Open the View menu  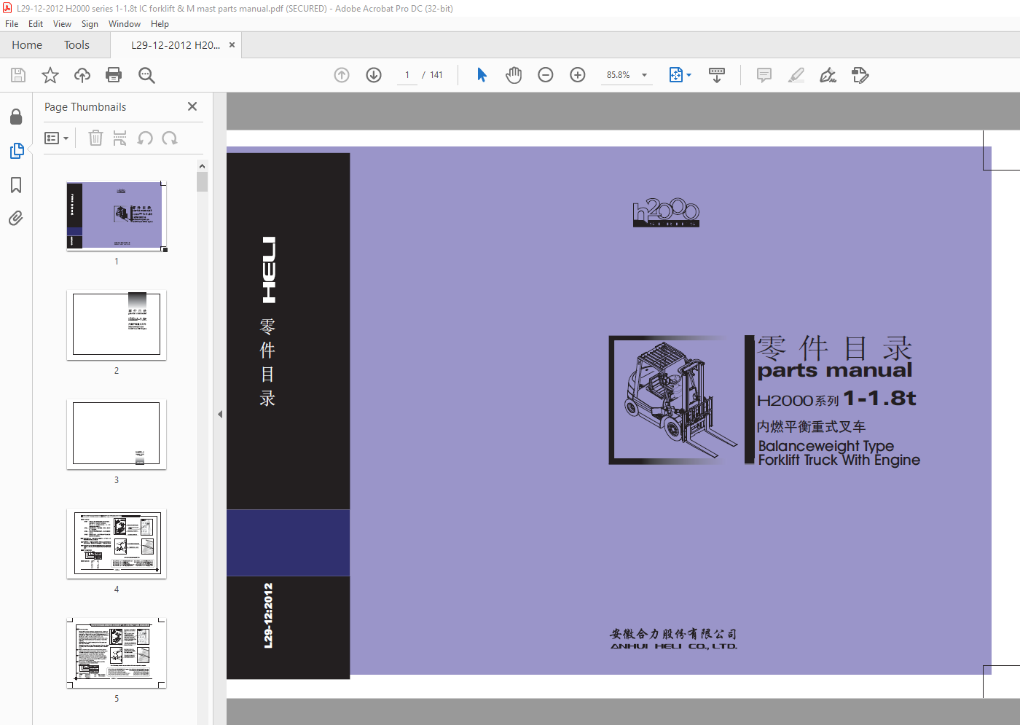(62, 24)
